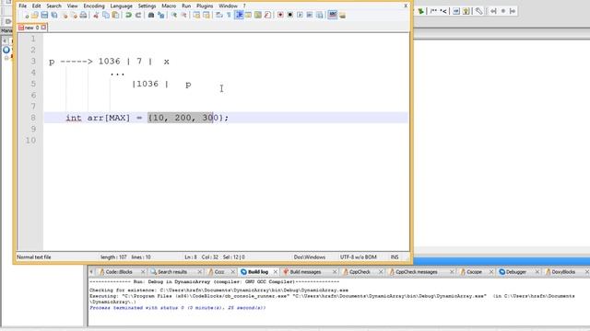Toggle the ABC spell-check toolbar icon
Screen dimensions: 590x331
tap(332, 15)
